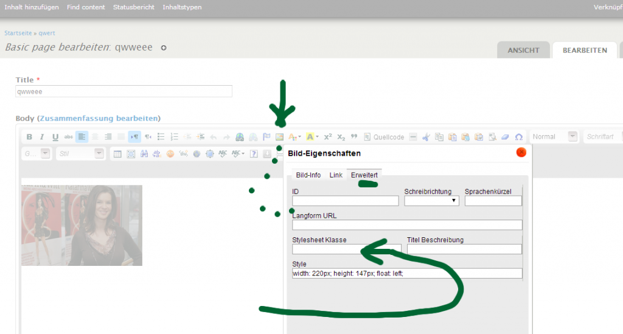Expand the Stil styles dropdown
Viewport: 623px width, 334px height.
(x=79, y=154)
